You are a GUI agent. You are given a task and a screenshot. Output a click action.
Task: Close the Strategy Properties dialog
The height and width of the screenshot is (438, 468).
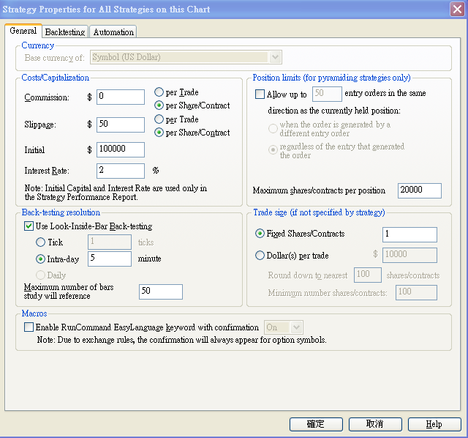coord(457,10)
